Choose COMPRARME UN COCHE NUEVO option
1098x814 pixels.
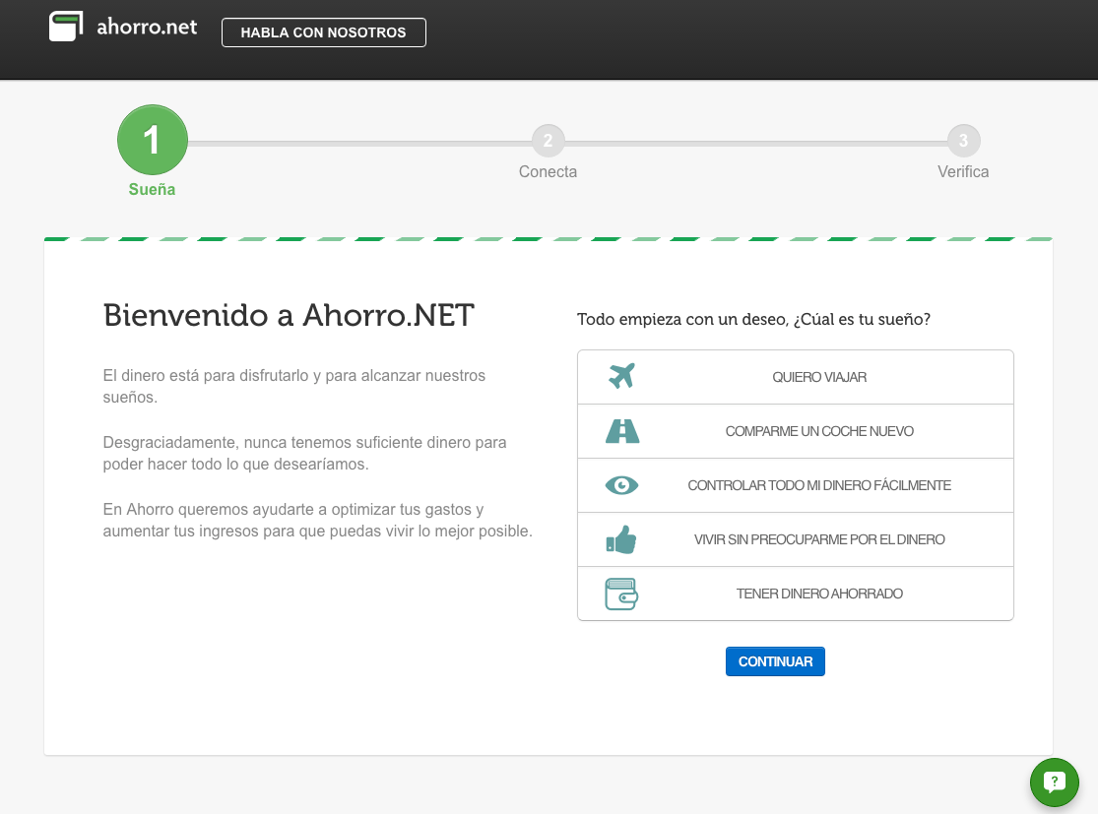click(796, 431)
